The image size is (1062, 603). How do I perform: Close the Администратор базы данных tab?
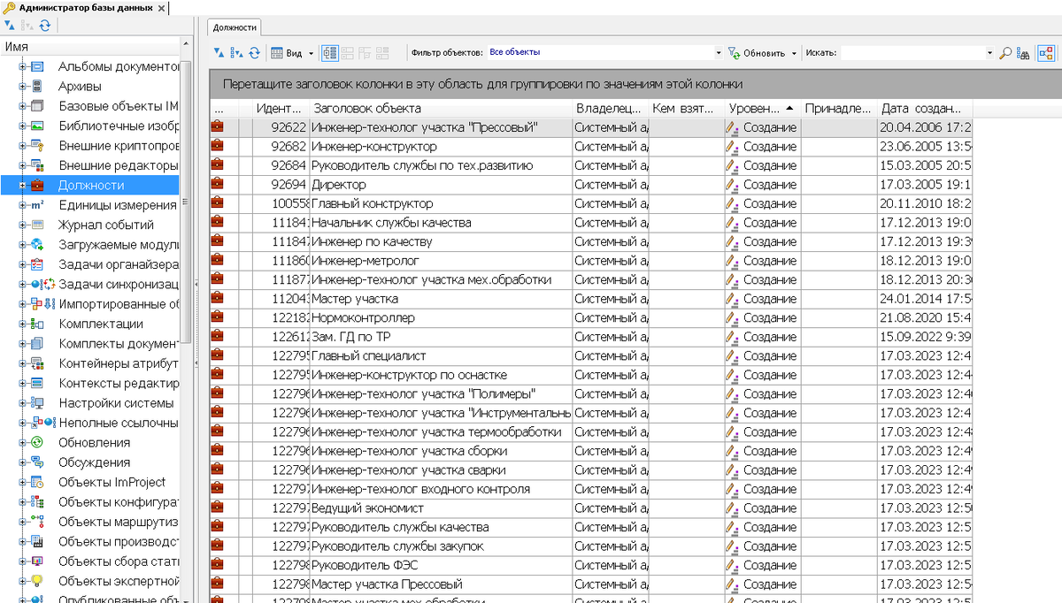[160, 8]
